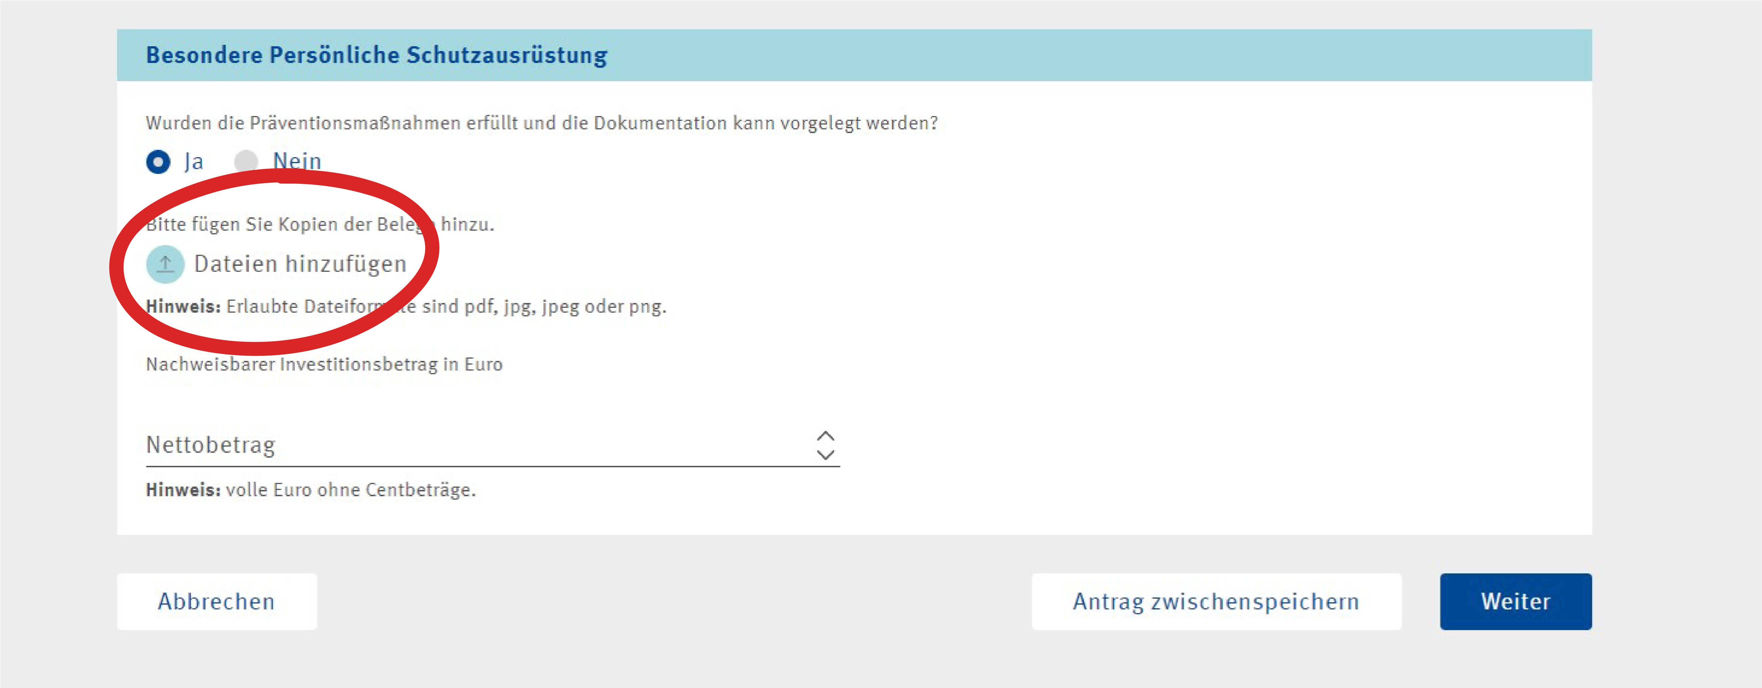Screen dimensions: 1762x688
Task: Click the Erlaubte Dateiformate hint text
Action: pos(406,306)
